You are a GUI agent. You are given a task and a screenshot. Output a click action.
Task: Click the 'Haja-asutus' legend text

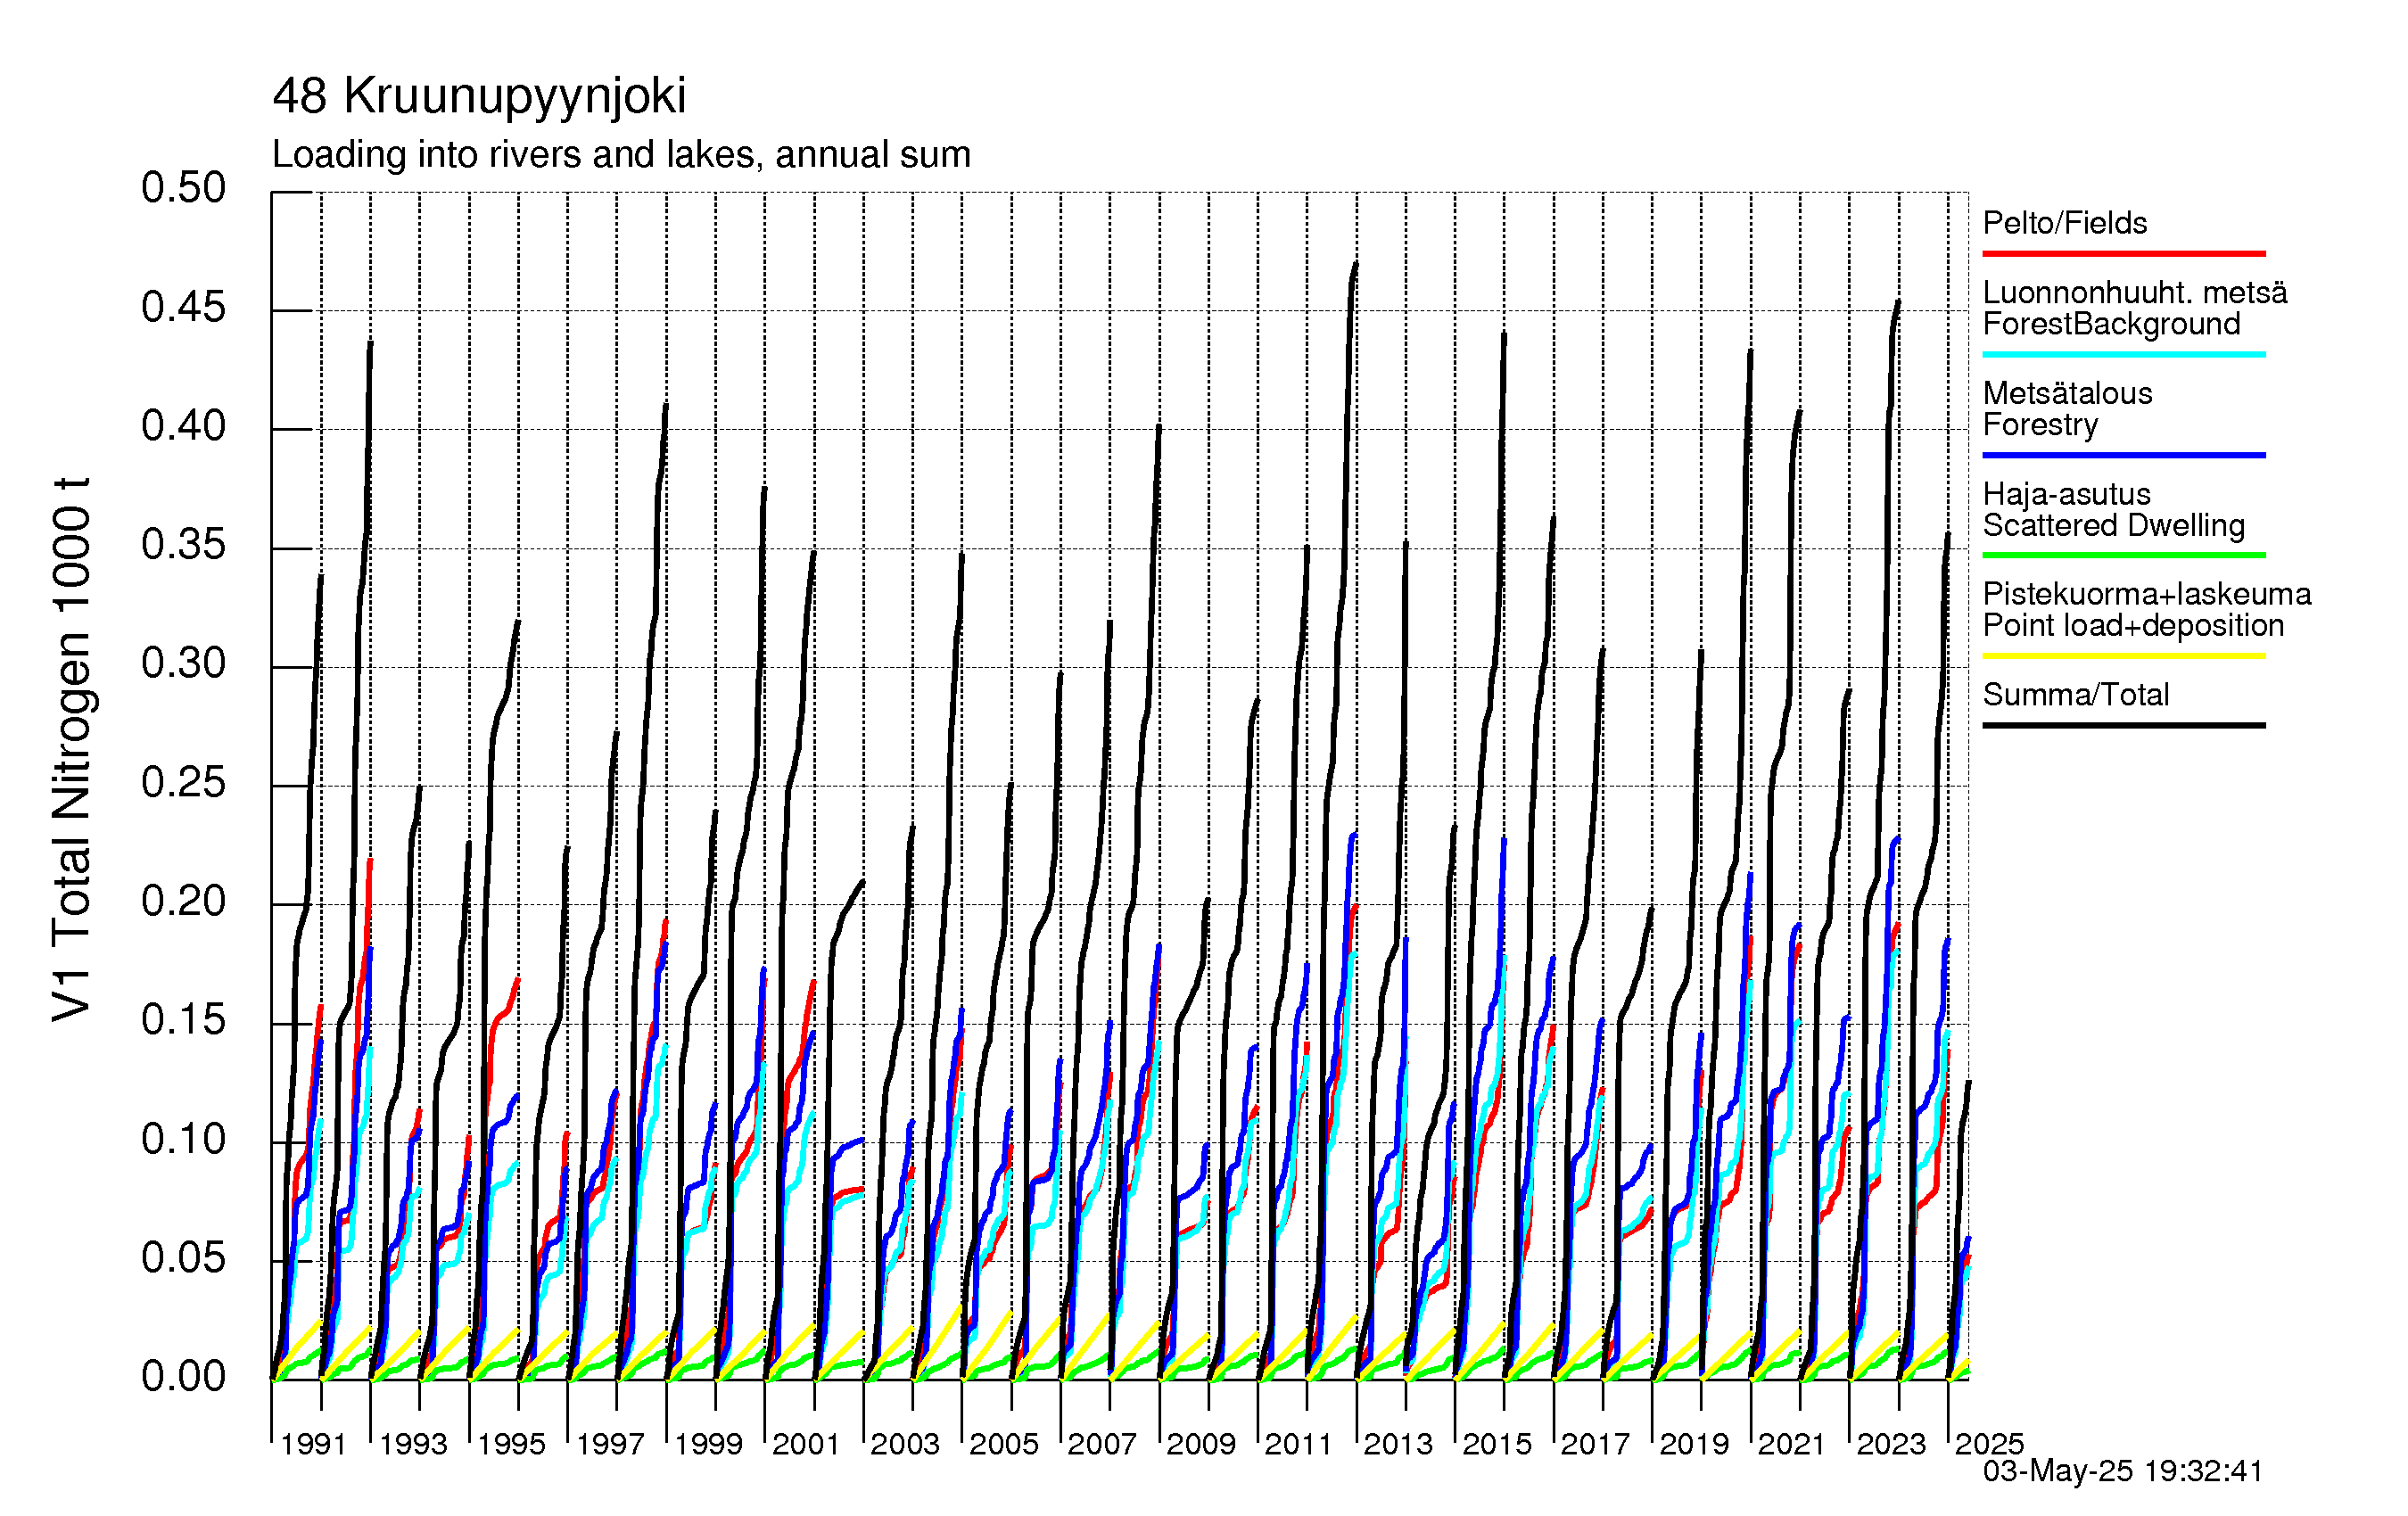pos(2067,494)
